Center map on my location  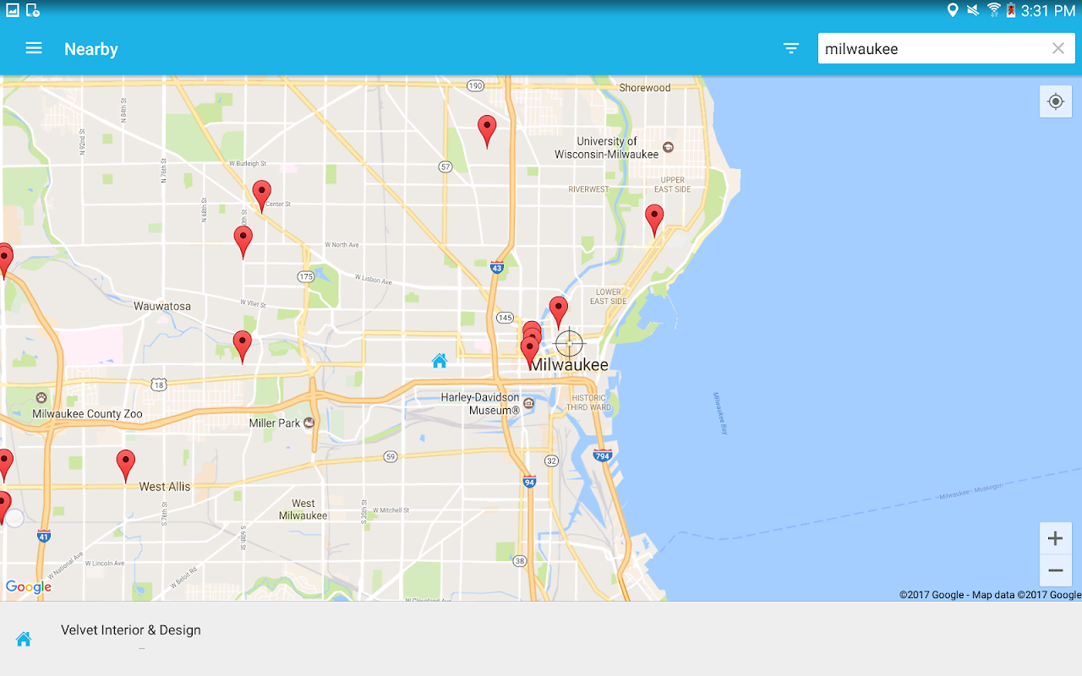[1056, 101]
